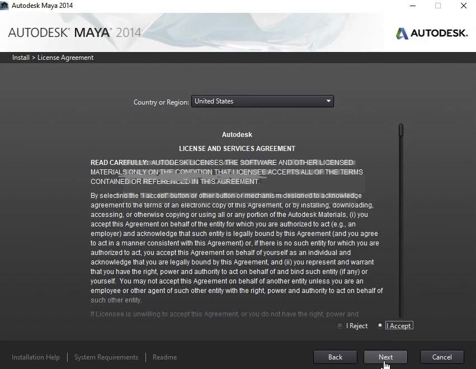Click the Autodesk Maya 2014 banner title
This screenshot has width=476, height=369.
(74, 32)
